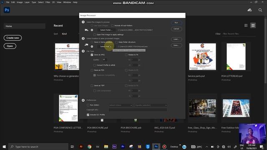Click the Load... settings button
The image size is (267, 150).
(x=176, y=39)
